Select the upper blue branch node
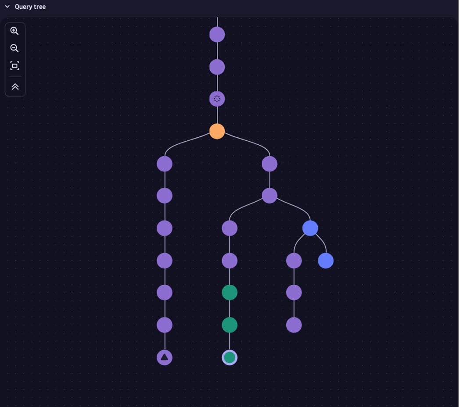Viewport: 459px width, 407px height. 310,228
